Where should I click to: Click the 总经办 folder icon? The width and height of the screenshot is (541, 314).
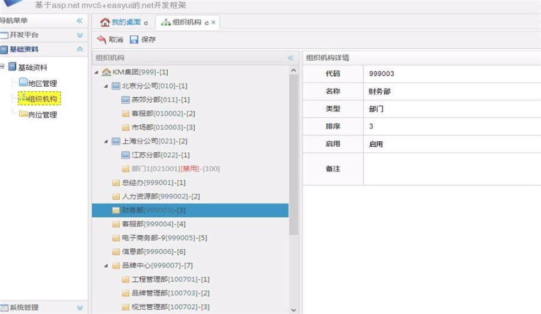pos(116,183)
